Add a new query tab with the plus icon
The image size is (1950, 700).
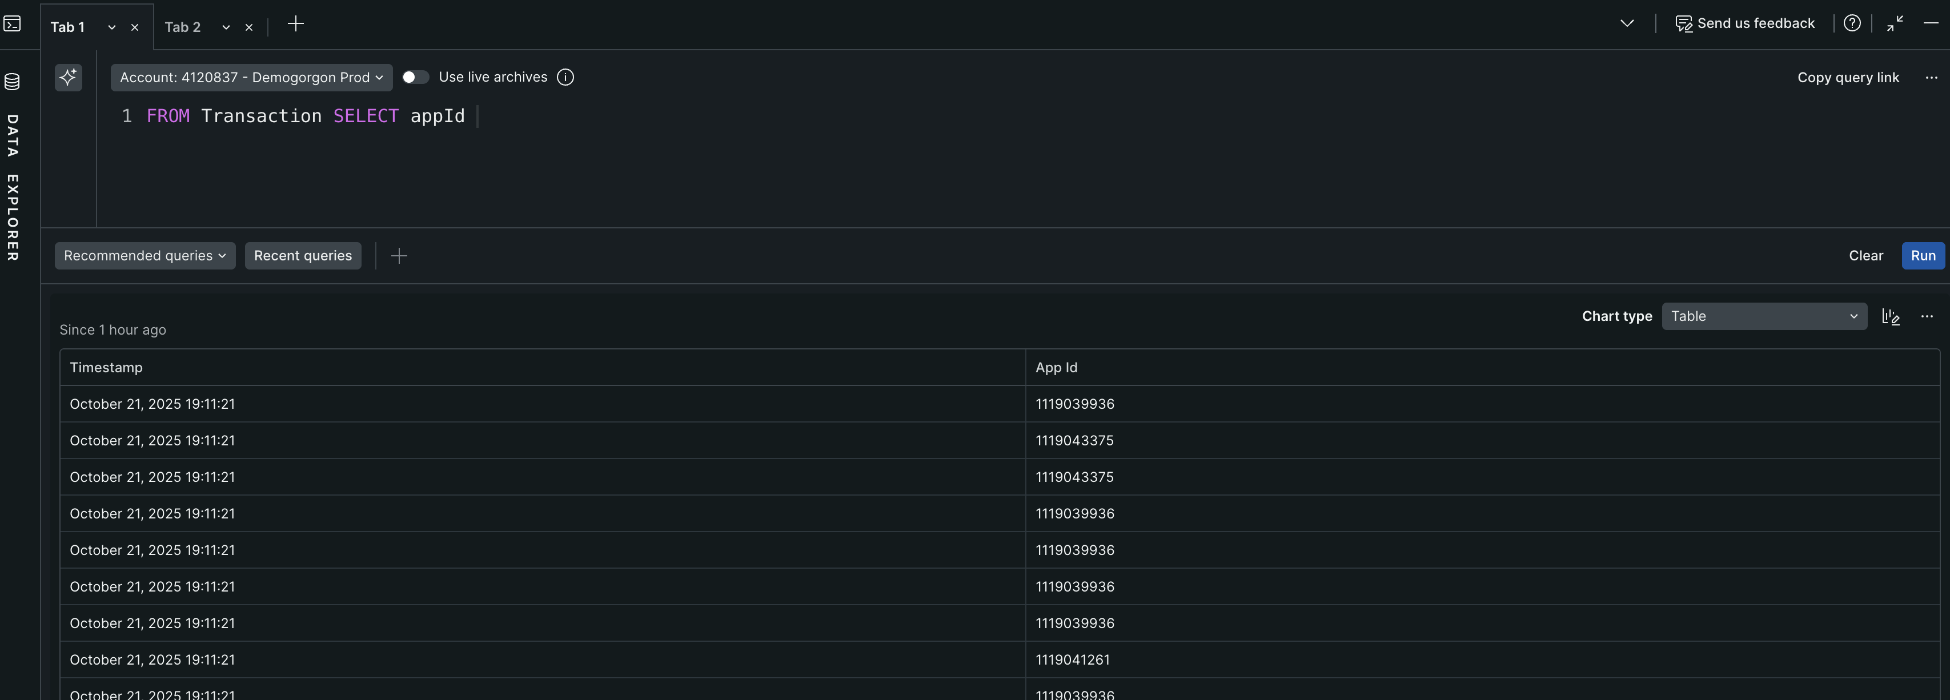295,24
